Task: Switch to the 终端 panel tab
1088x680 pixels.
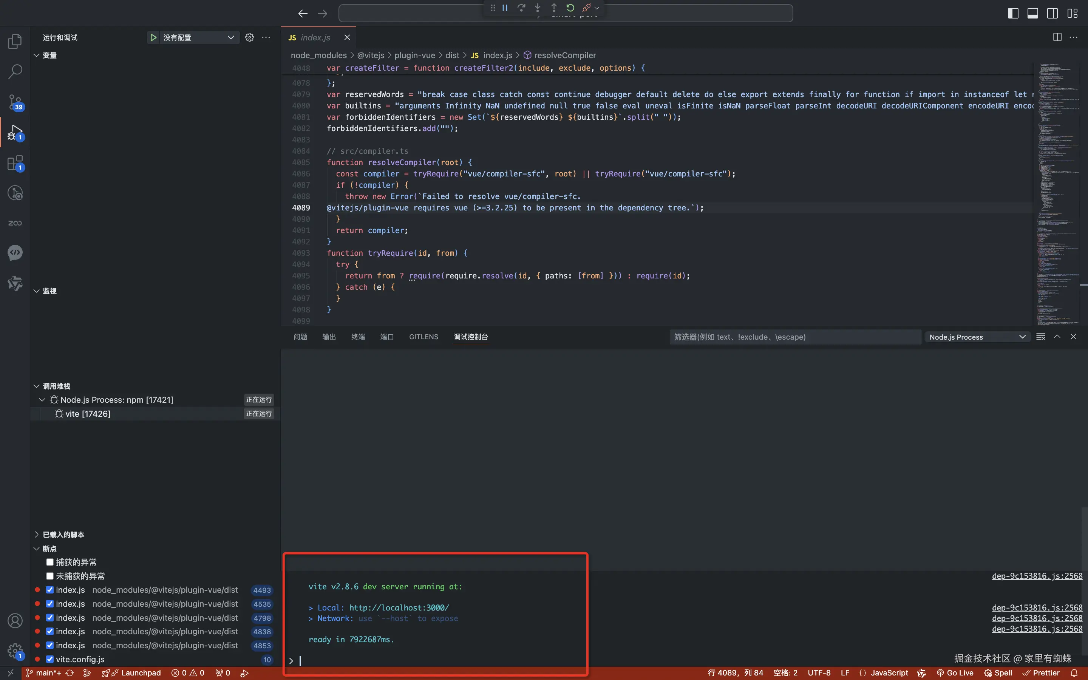Action: point(358,337)
